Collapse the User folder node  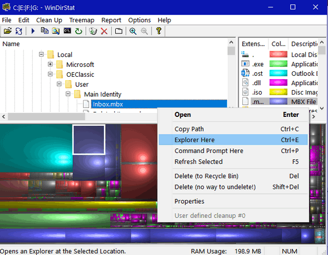click(x=59, y=84)
